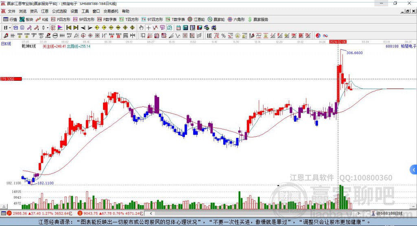Screen dimensions: 417x226
Task: Expand the blue side panel chevron
Action: tap(414, 170)
